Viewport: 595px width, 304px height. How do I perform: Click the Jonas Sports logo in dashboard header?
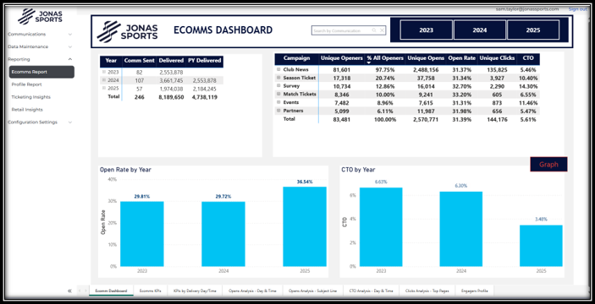127,31
